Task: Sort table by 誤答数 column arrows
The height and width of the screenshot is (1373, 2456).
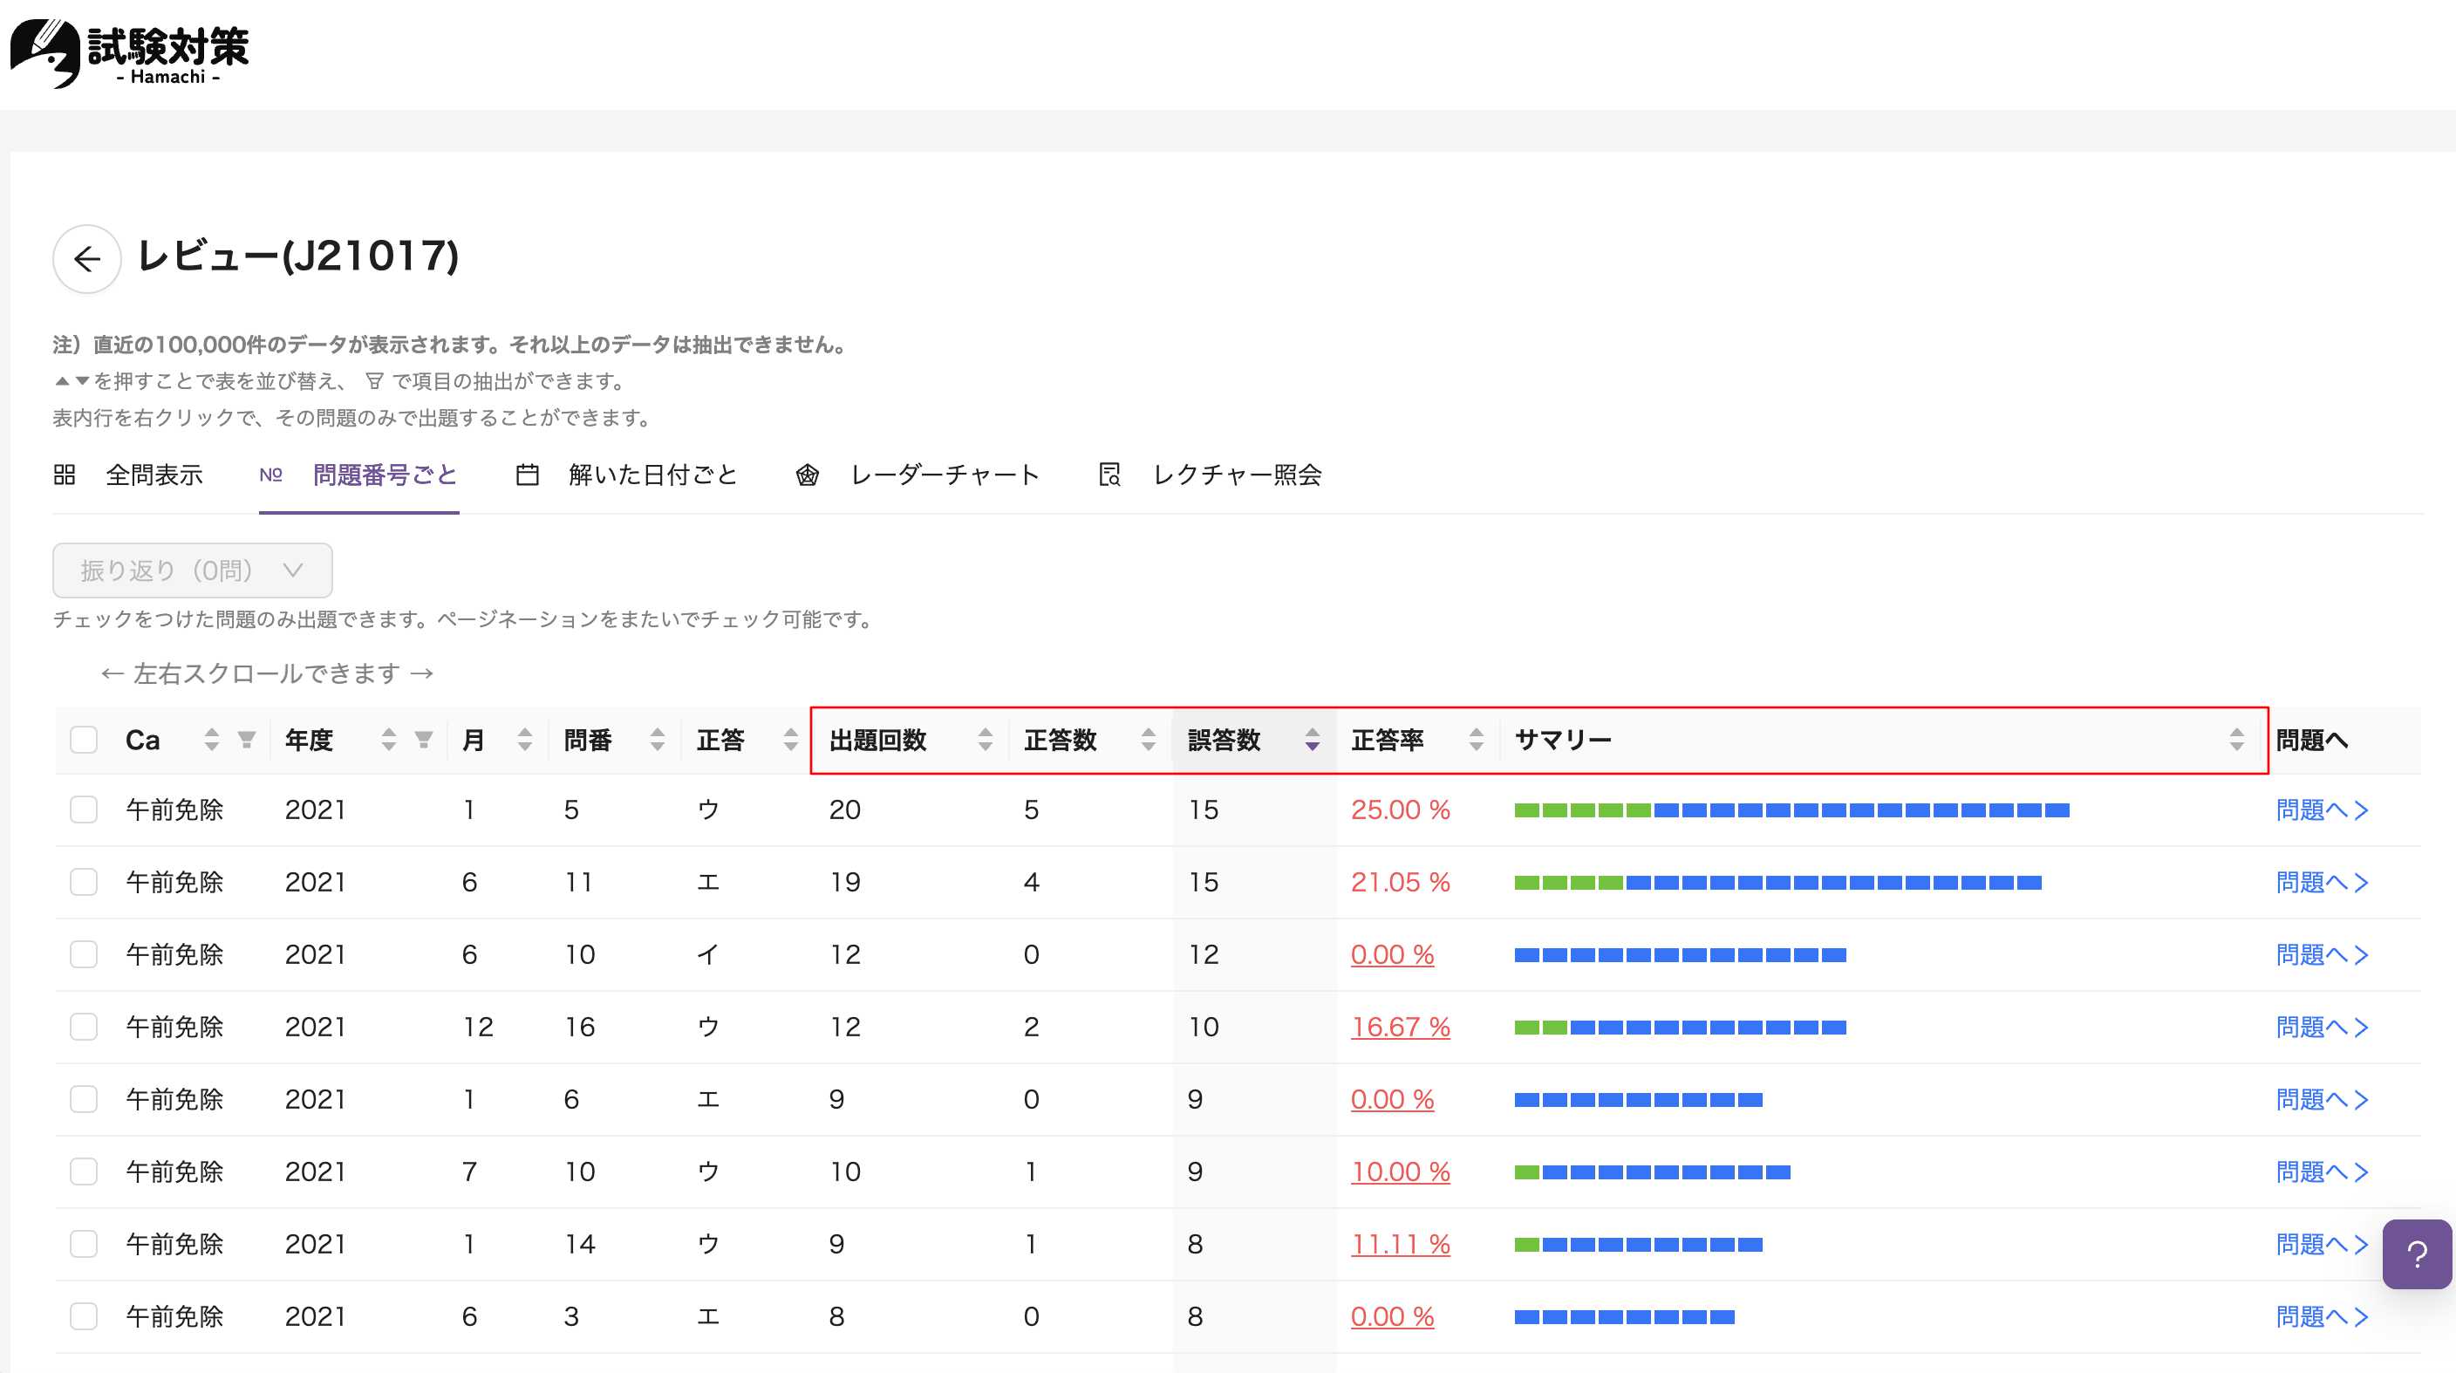Action: coord(1312,739)
